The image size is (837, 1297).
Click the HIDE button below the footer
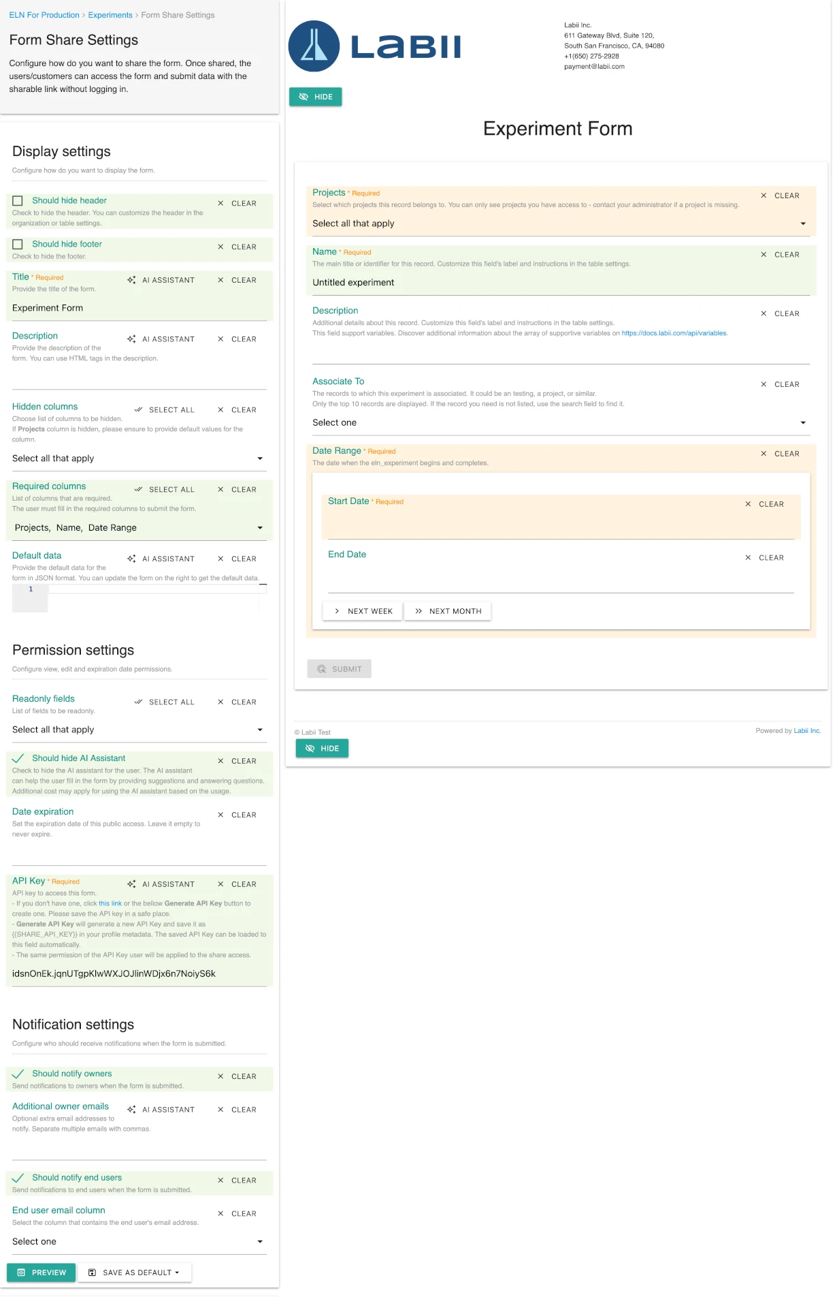tap(322, 749)
